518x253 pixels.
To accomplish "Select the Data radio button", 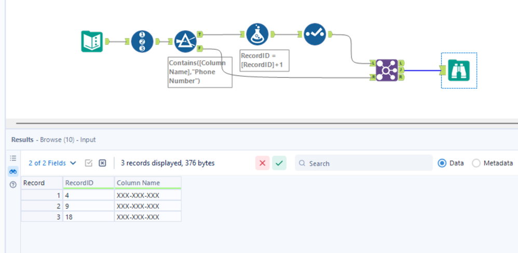I will 442,163.
